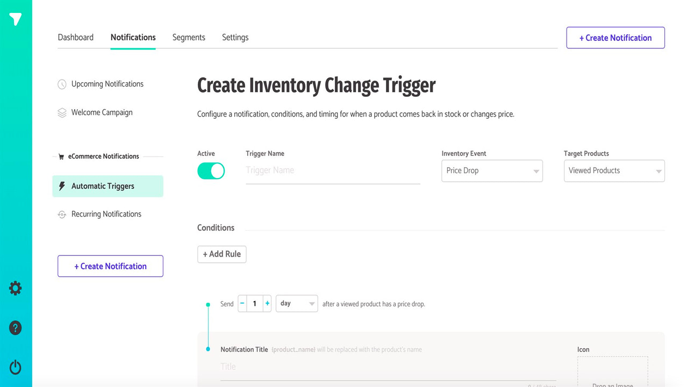Image resolution: width=688 pixels, height=387 pixels.
Task: Click the Recurring Notifications clock icon
Action: click(62, 214)
